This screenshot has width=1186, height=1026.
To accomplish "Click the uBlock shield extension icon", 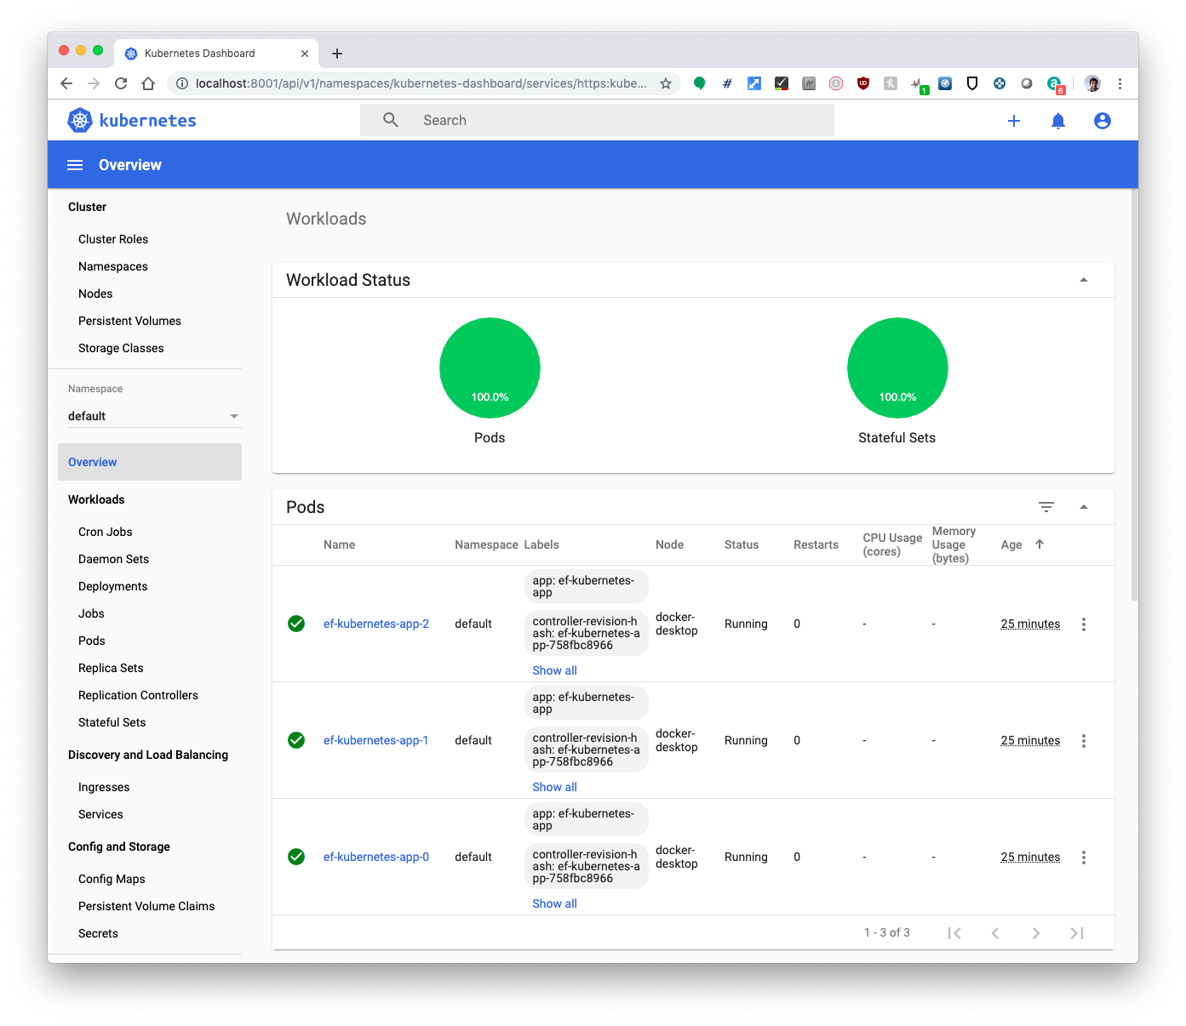I will pyautogui.click(x=863, y=83).
